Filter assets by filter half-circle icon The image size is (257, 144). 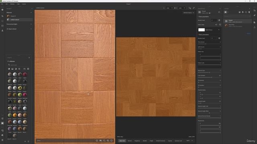click(16, 69)
